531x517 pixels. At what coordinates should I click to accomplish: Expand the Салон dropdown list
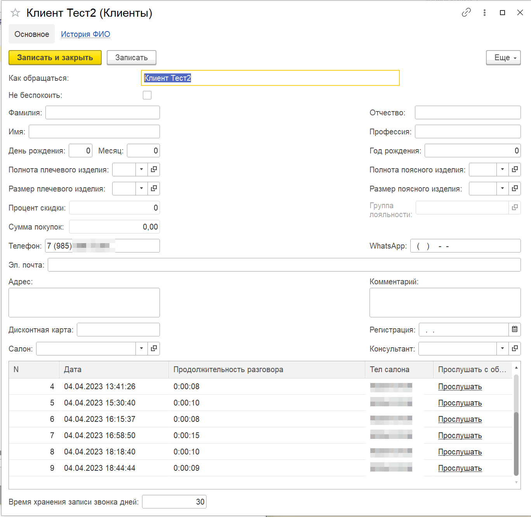click(141, 348)
